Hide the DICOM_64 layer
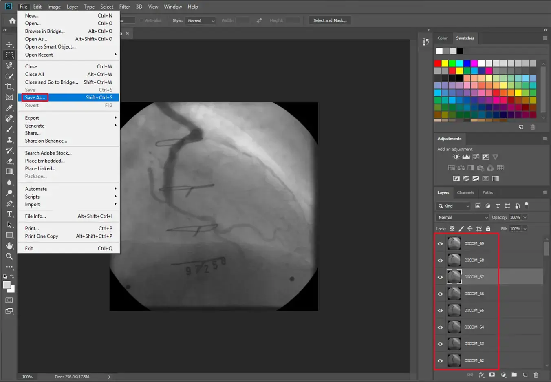The width and height of the screenshot is (551, 382). click(440, 327)
